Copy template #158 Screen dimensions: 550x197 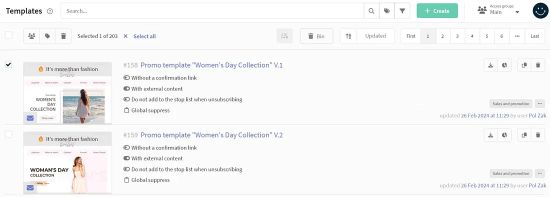[524, 65]
